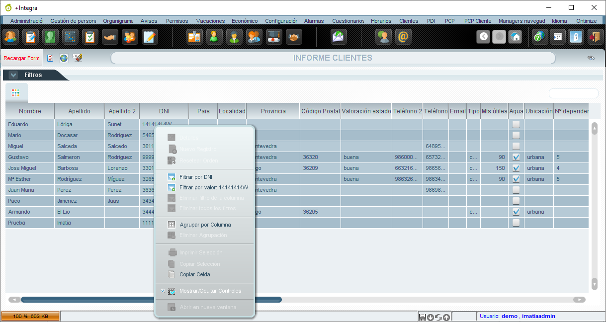Open the Administración menu
The height and width of the screenshot is (322, 606).
click(x=26, y=21)
